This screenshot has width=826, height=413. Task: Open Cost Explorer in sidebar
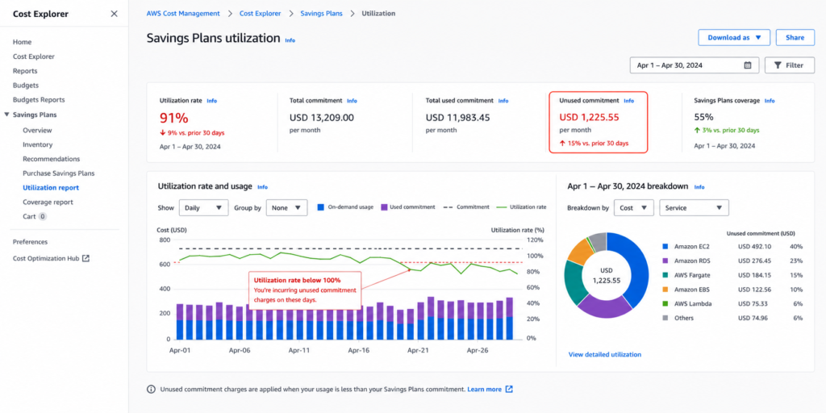click(x=34, y=56)
